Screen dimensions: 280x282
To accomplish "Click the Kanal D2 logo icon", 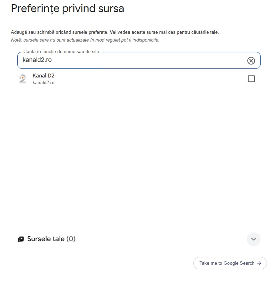I will pos(23,79).
